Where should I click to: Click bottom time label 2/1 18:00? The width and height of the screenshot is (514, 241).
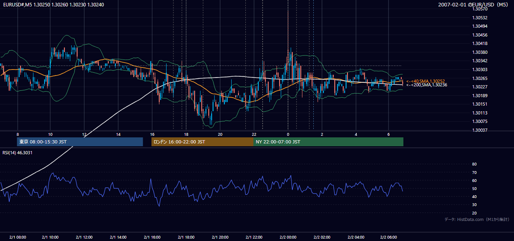click(186, 237)
